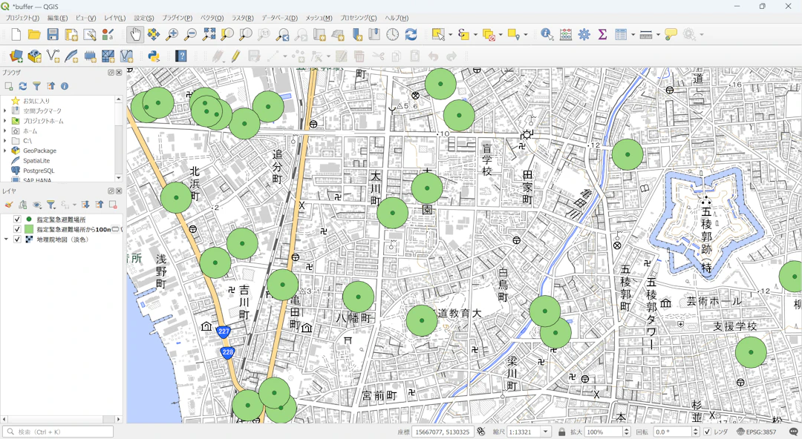The width and height of the screenshot is (802, 439).
Task: Open the プロセシング(C) menu
Action: point(358,18)
